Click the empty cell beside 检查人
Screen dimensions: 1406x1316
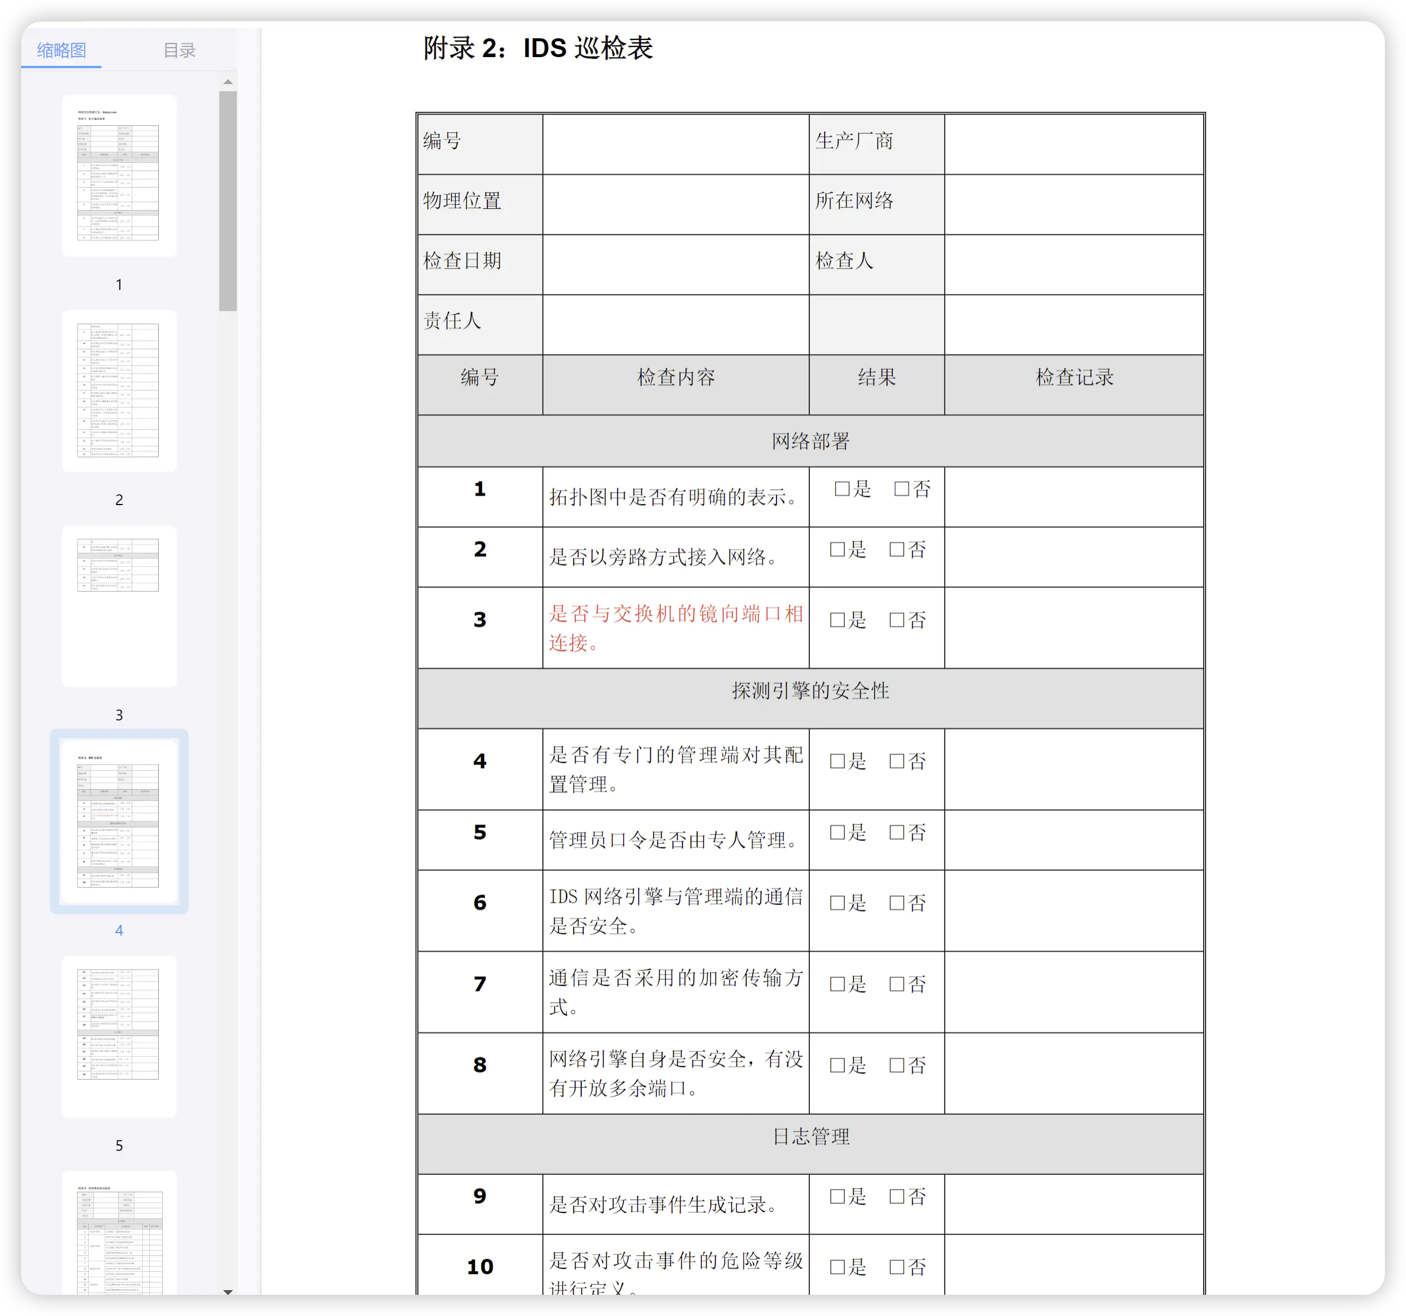pyautogui.click(x=1074, y=265)
